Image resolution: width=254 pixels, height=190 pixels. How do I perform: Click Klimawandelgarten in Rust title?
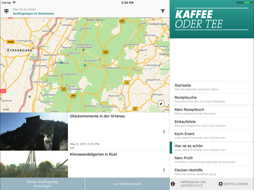point(93,154)
